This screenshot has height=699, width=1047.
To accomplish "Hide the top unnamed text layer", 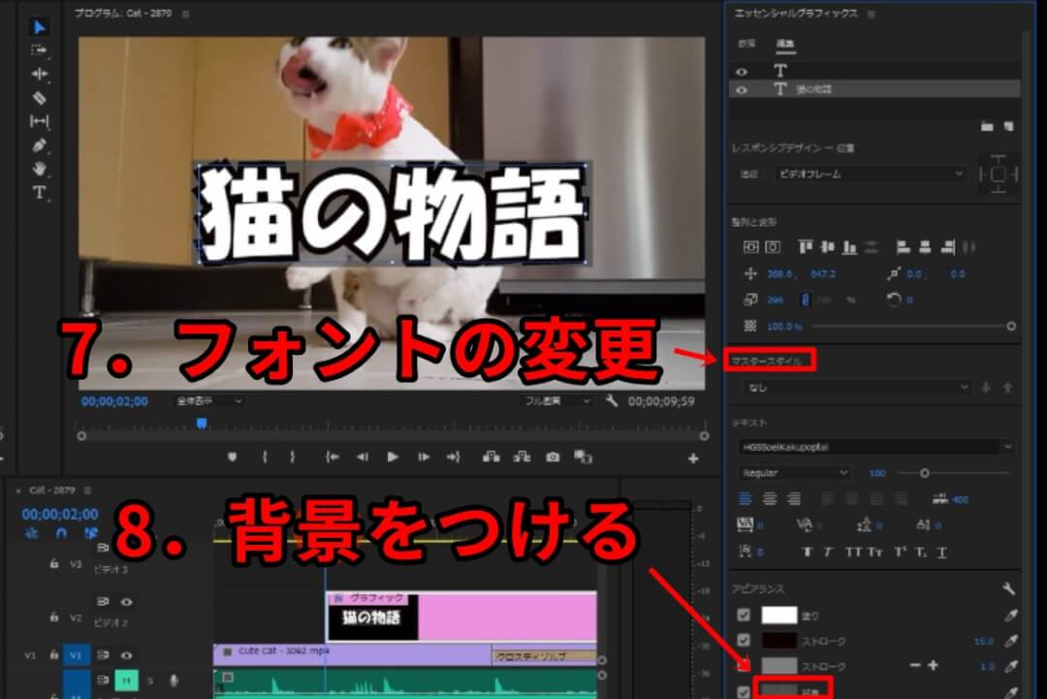I will [742, 72].
